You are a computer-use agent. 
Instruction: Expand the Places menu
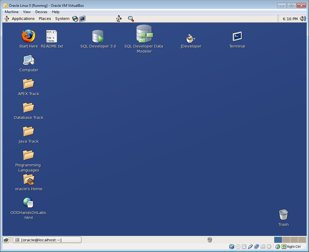click(45, 19)
